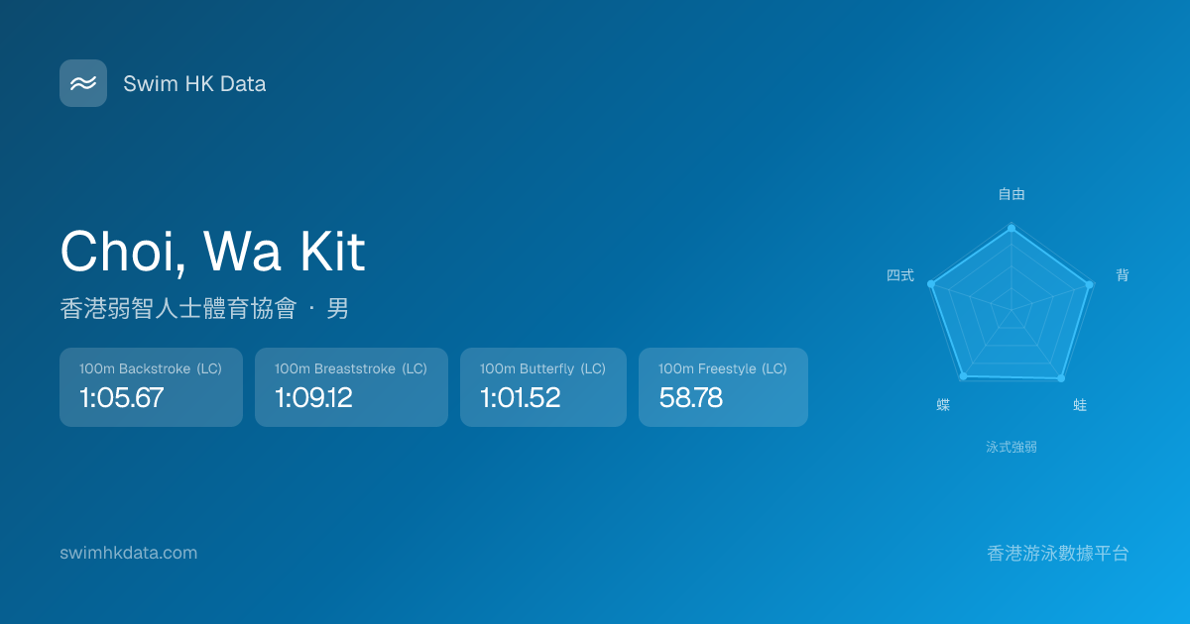This screenshot has height=624, width=1190.
Task: Open the swimhkdata.com link
Action: [128, 553]
